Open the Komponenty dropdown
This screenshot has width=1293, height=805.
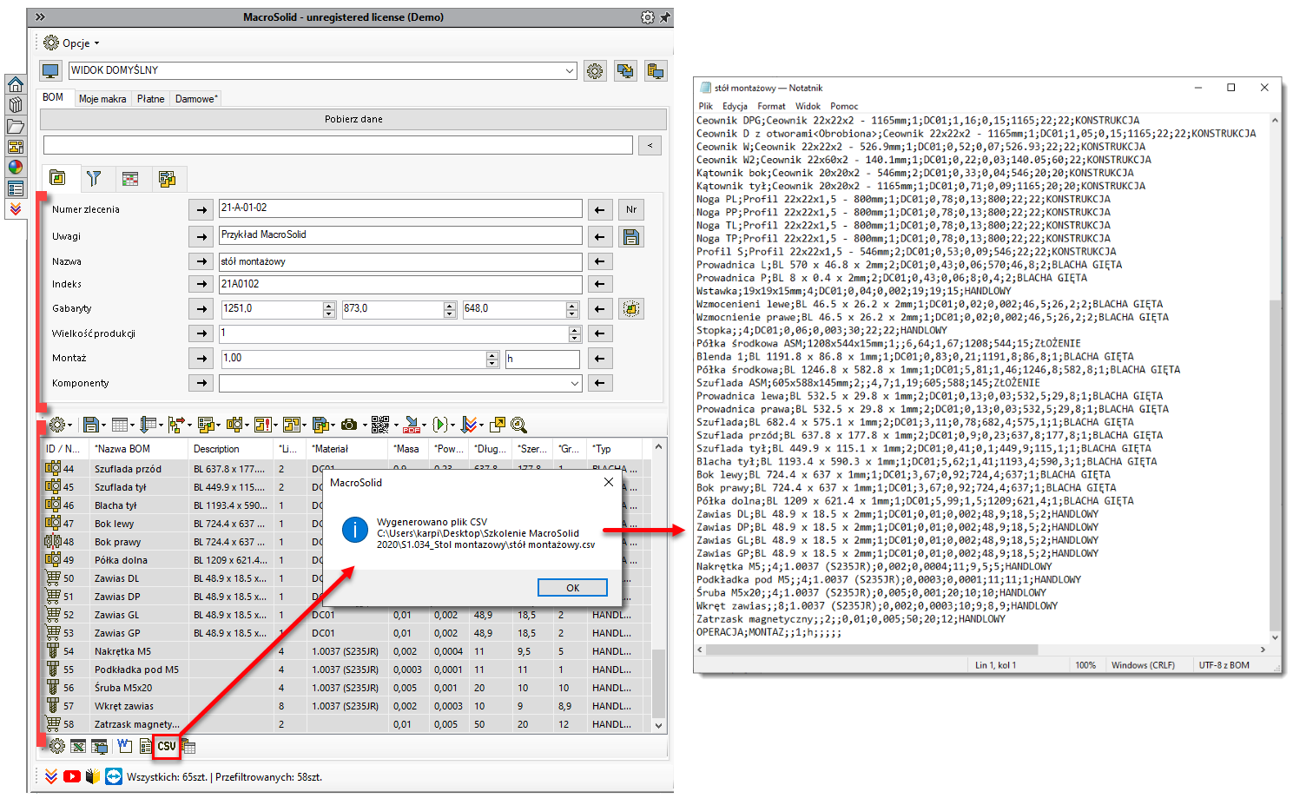575,383
